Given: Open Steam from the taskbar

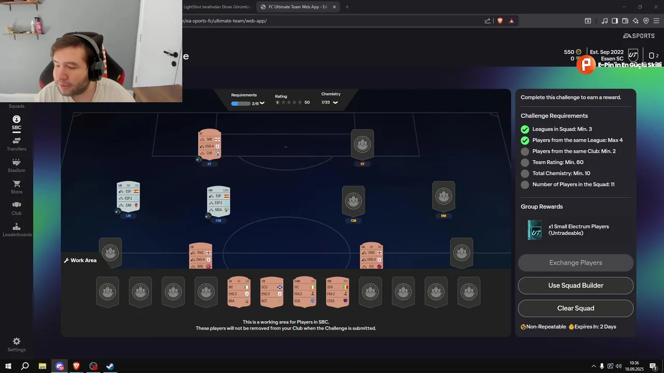Looking at the screenshot, I should tap(110, 366).
